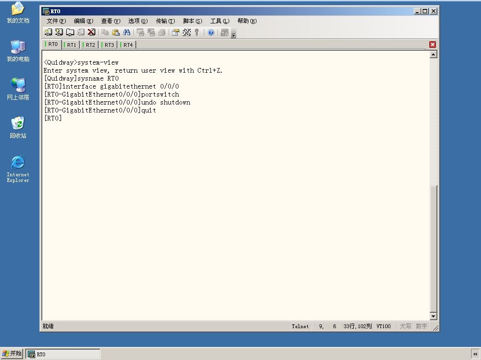Click the 我的电脑 desktop icon
This screenshot has width=481, height=360.
[x=18, y=51]
